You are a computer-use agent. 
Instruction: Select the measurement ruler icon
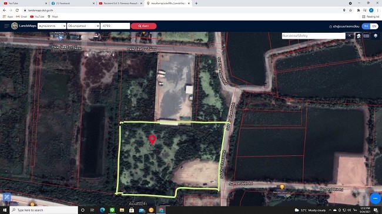click(x=366, y=36)
